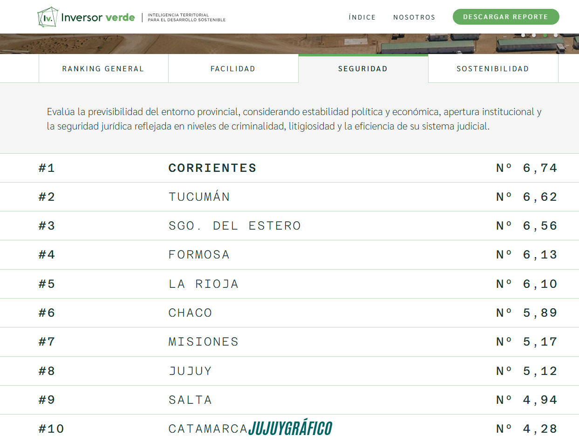Click rank number #6
579x442 pixels.
(47, 313)
